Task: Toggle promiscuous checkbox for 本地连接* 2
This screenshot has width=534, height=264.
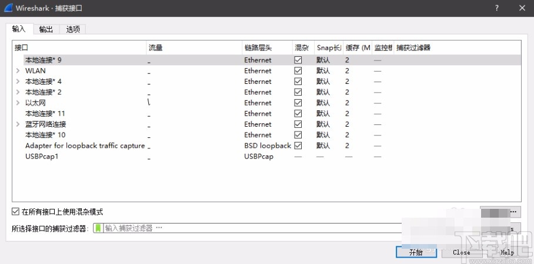Action: pyautogui.click(x=298, y=92)
